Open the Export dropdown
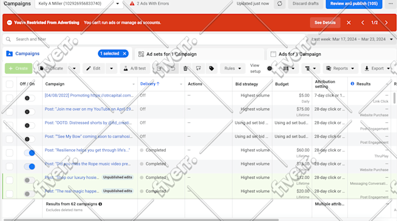Viewport: 397px width, 221px height. pos(377,68)
